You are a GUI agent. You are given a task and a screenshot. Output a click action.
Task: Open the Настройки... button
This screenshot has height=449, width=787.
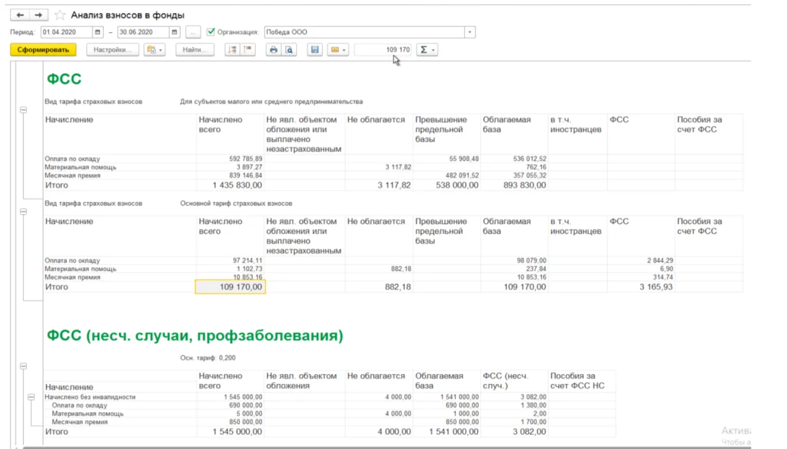point(112,50)
